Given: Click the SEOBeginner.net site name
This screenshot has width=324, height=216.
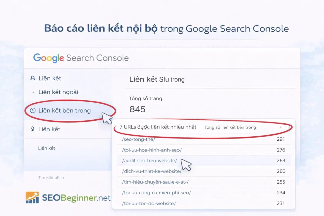Looking at the screenshot, I should tap(76, 198).
